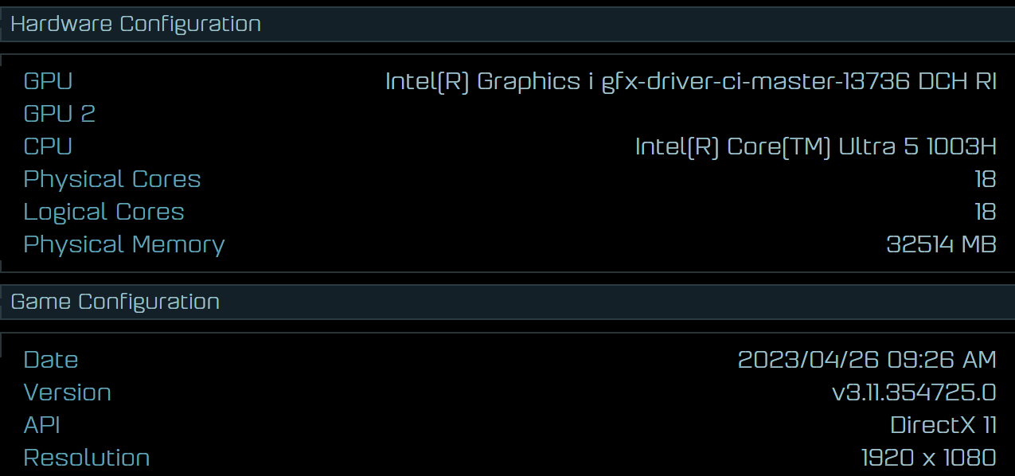
Task: Select the 2023/04/26 09:26 AM timestamp
Action: (867, 360)
